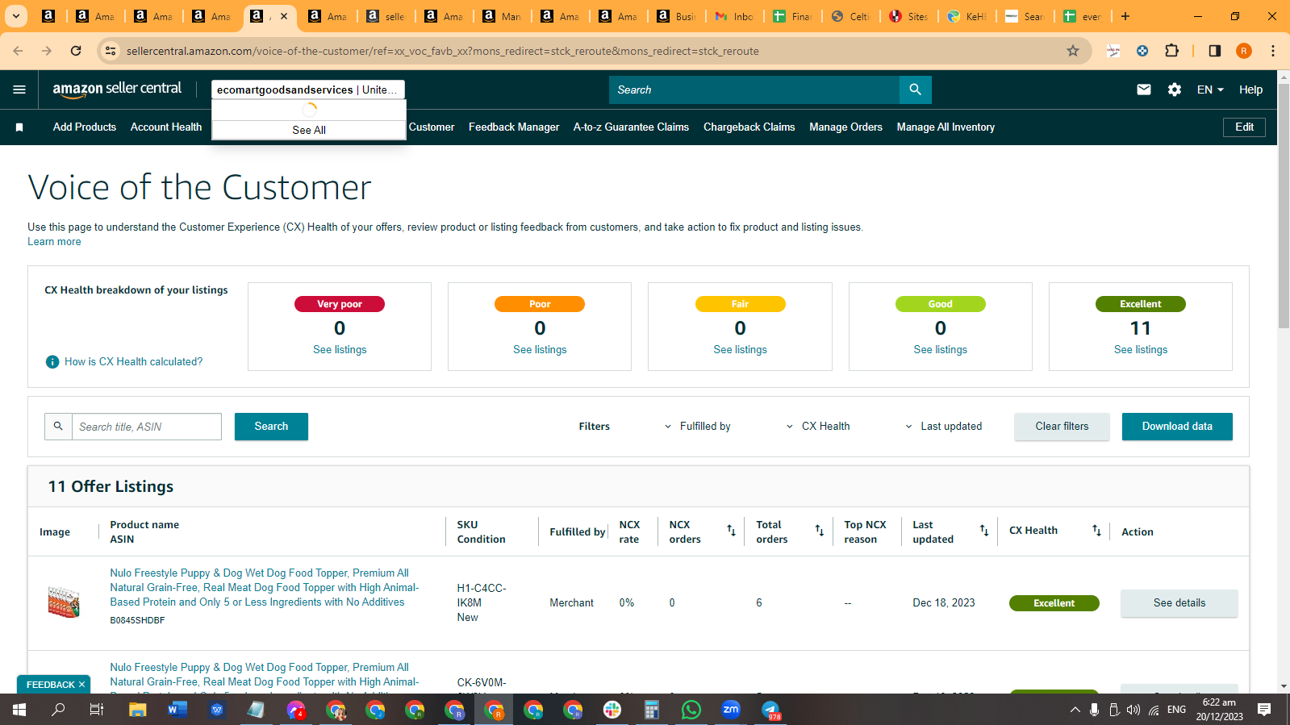Open Manage All Inventory in the favorites bar
The height and width of the screenshot is (725, 1290).
click(x=946, y=127)
